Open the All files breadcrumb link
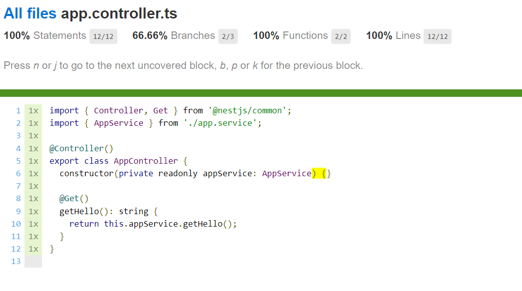522x291 pixels. click(x=30, y=13)
